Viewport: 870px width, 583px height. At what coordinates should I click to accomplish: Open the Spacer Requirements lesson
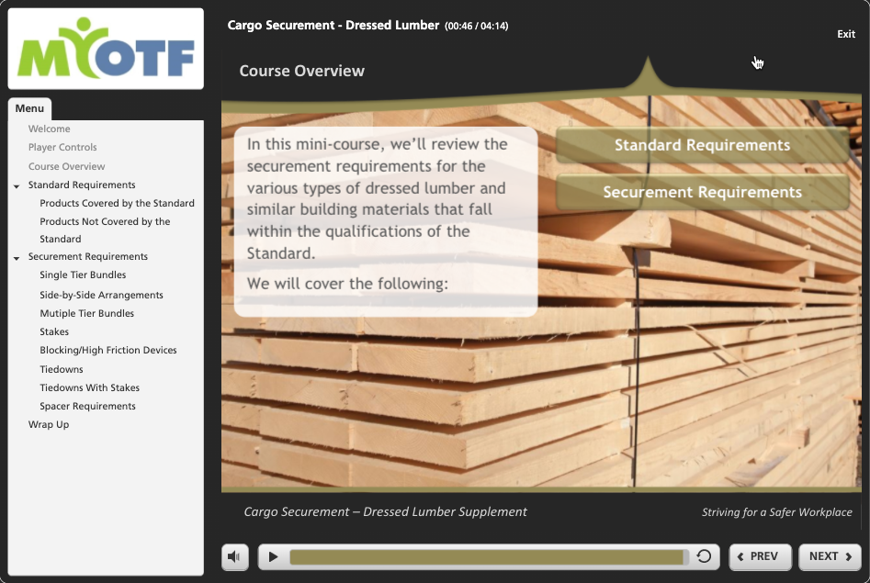pos(87,406)
